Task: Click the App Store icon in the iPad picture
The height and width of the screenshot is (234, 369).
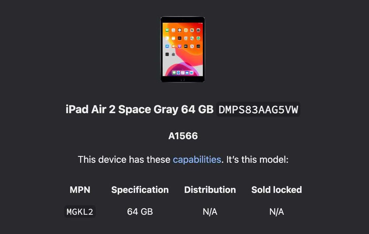Action: coord(167,46)
